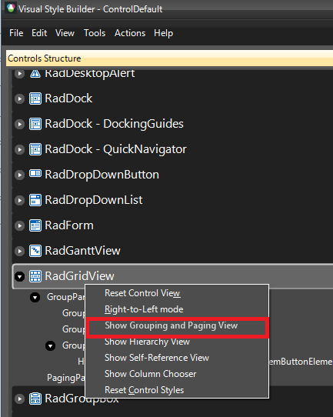This screenshot has height=417, width=333.
Task: Open the View menu
Action: pyautogui.click(x=65, y=33)
